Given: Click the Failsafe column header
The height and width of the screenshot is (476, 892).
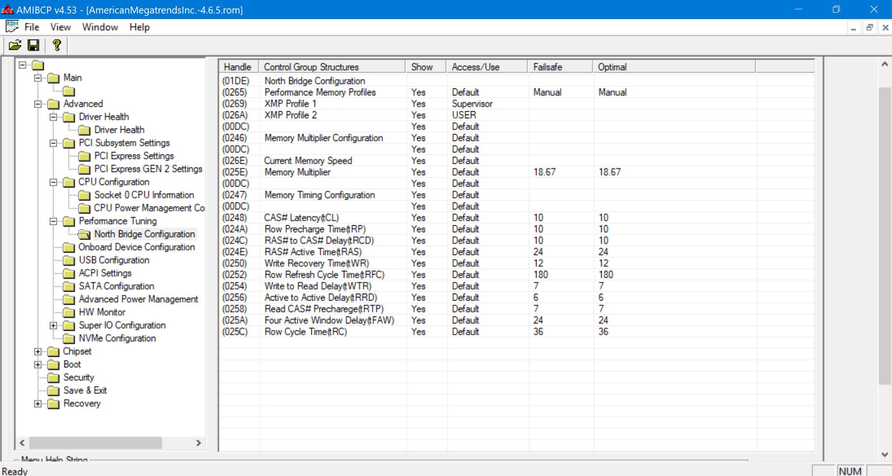Looking at the screenshot, I should pyautogui.click(x=560, y=67).
